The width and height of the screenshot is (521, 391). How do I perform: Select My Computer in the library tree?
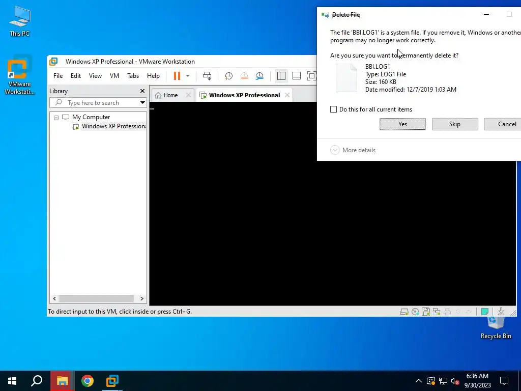[91, 117]
